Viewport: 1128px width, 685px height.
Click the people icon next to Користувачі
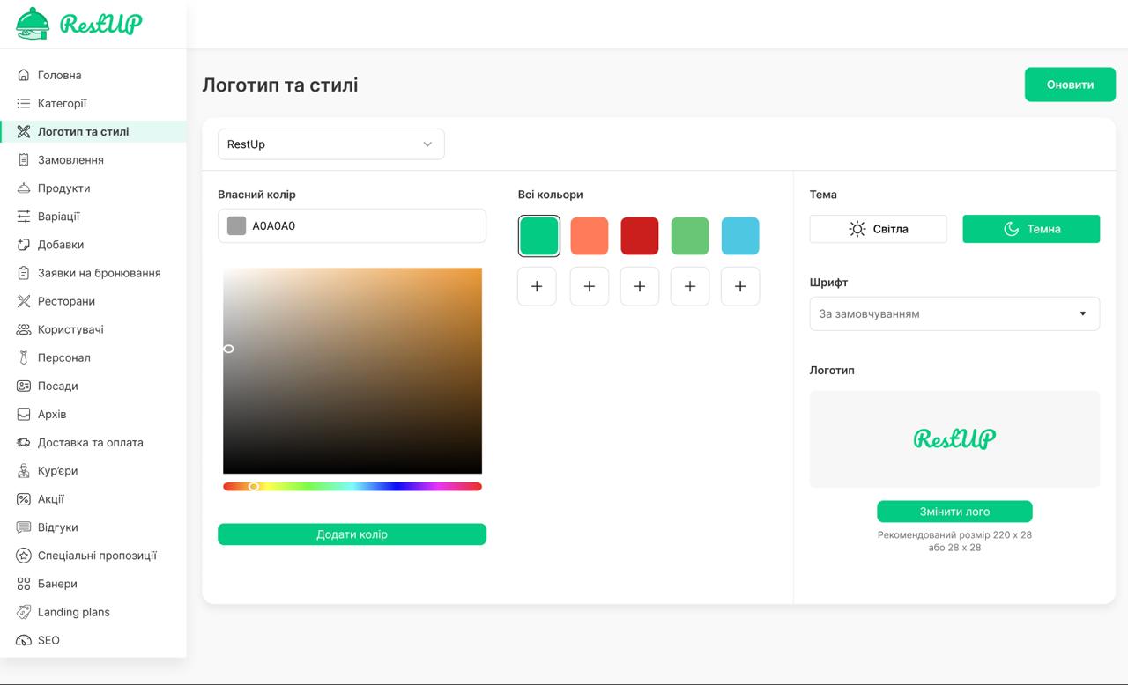(x=24, y=329)
